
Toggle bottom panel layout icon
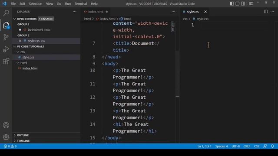click(238, 3)
